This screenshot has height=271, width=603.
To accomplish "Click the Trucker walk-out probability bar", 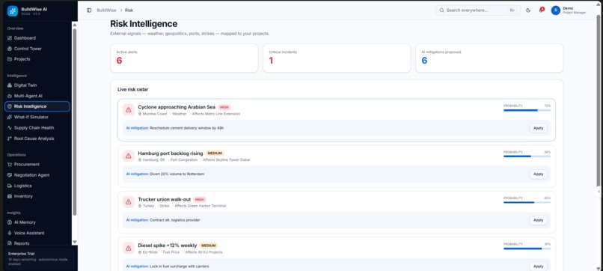I will (x=527, y=202).
